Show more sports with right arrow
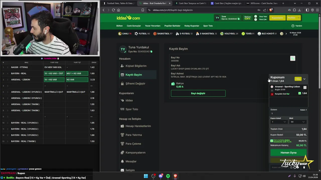This screenshot has height=180, width=321. tap(286, 34)
